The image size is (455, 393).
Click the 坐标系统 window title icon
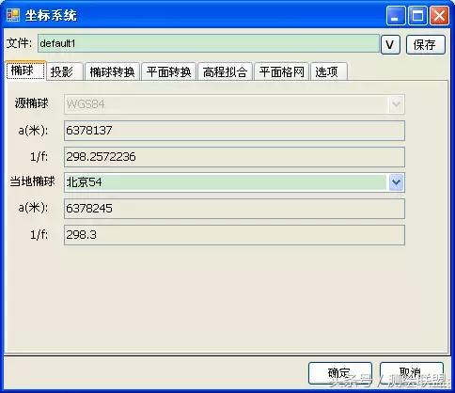pyautogui.click(x=13, y=15)
